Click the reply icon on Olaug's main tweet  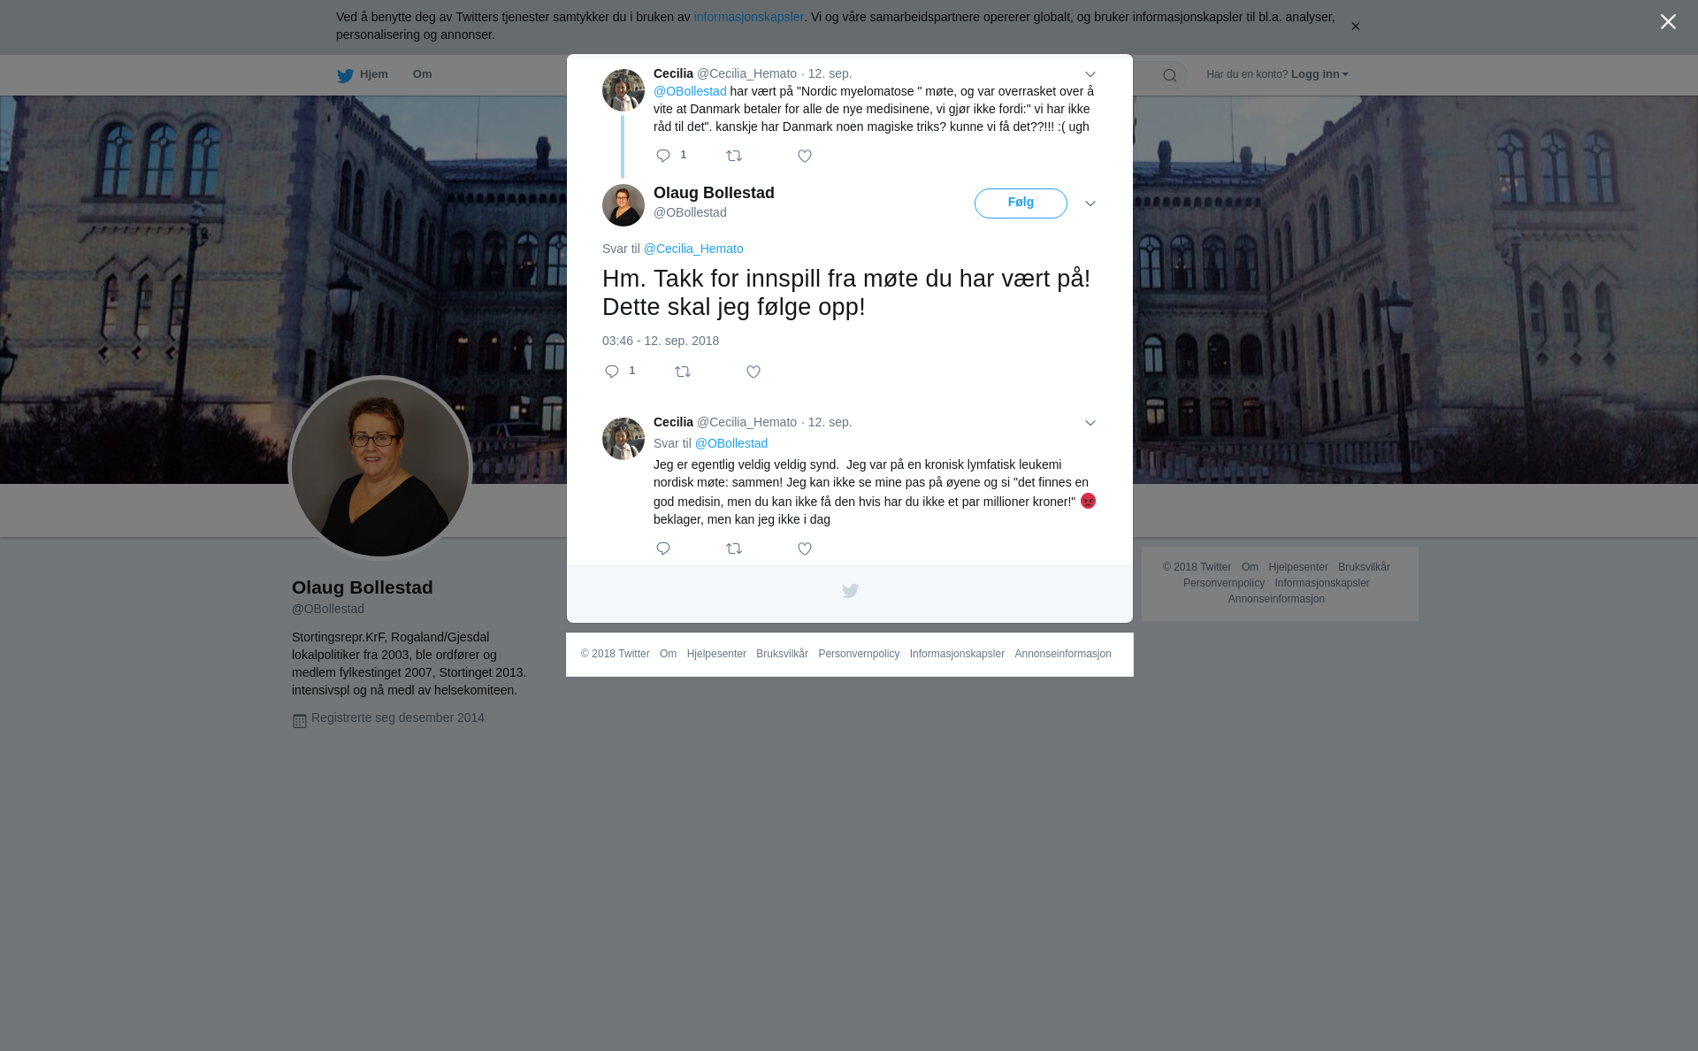[x=612, y=372]
